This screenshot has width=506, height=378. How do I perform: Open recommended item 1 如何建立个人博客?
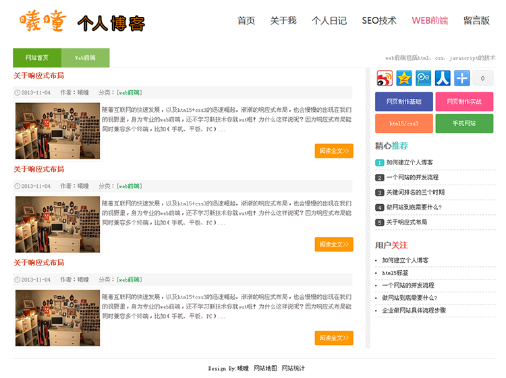click(410, 162)
